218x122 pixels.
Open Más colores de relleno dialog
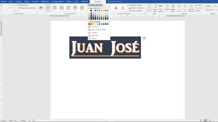coord(99,29)
